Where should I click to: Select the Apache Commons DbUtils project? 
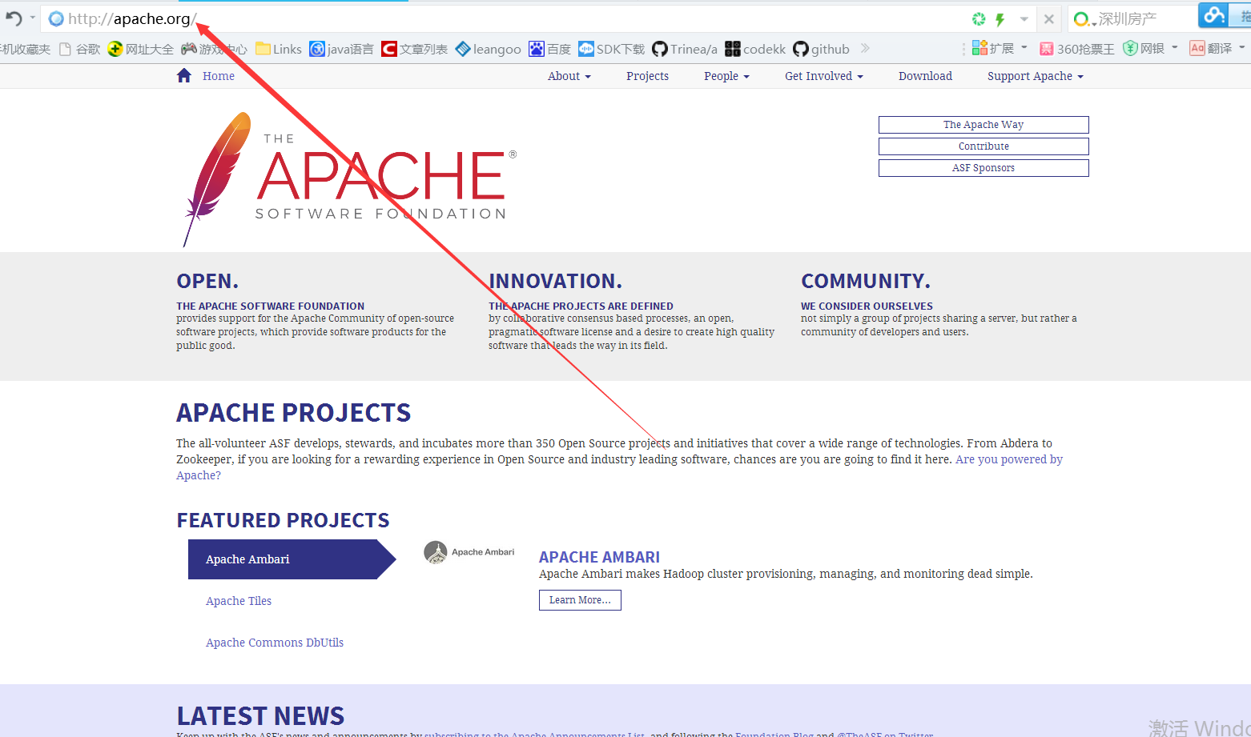coord(275,643)
